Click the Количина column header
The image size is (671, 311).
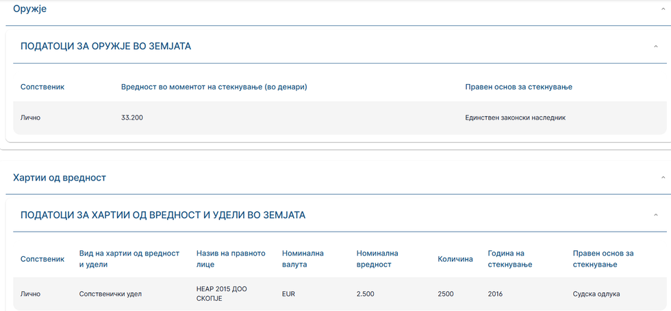[455, 259]
